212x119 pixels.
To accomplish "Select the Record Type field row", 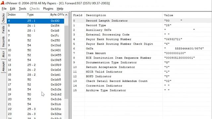I will (x=141, y=25).
